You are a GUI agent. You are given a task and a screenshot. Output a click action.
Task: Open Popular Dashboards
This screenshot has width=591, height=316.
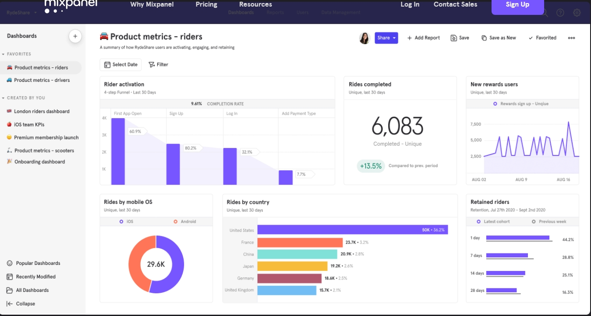[33, 263]
